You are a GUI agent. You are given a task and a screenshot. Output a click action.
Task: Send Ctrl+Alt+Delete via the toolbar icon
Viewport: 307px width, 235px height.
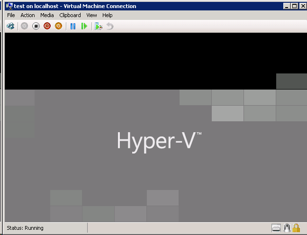pyautogui.click(x=10, y=26)
